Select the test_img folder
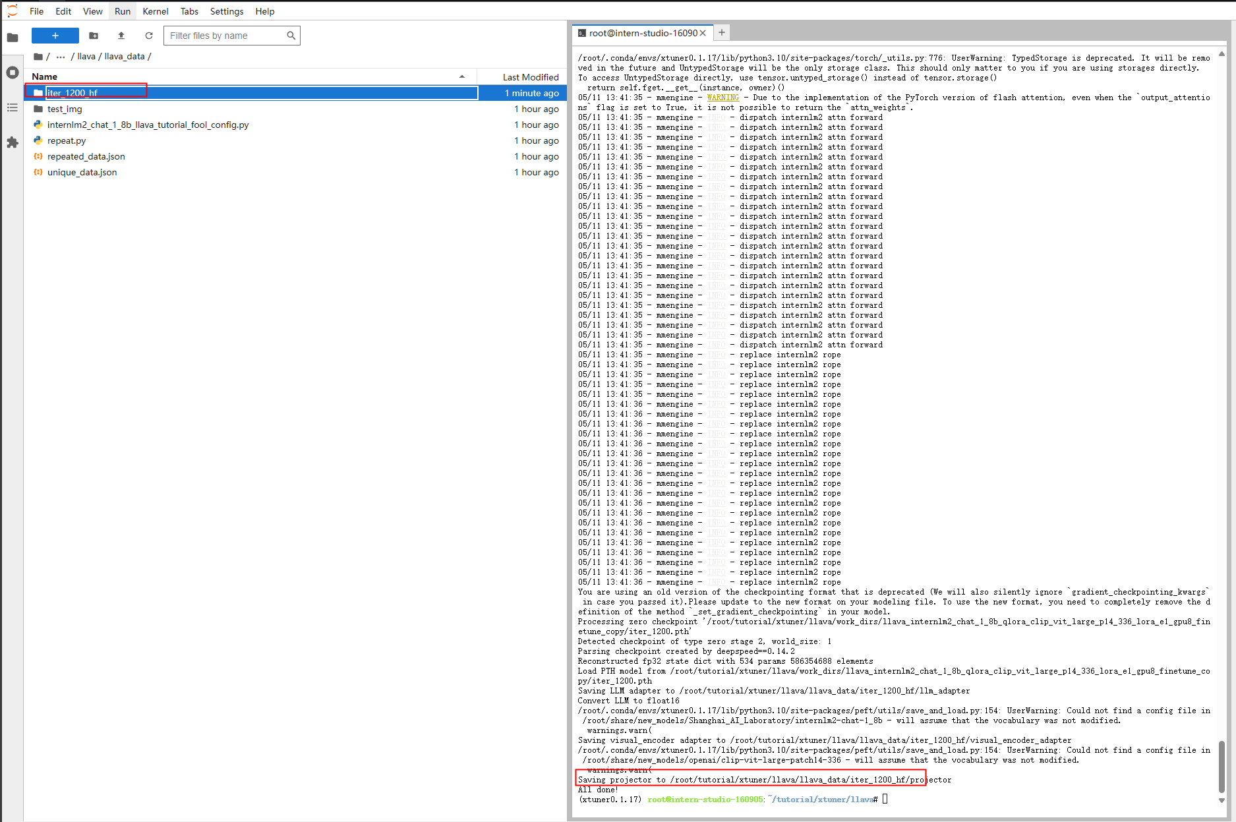1236x822 pixels. [x=295, y=109]
